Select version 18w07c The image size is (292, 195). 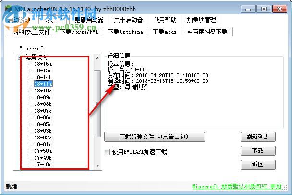(43, 111)
